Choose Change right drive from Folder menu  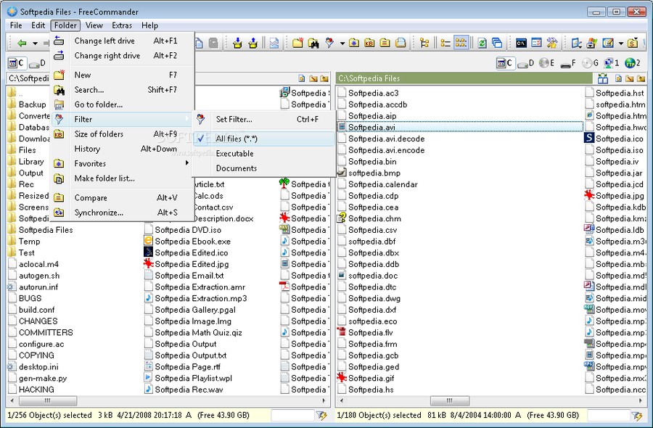point(123,56)
